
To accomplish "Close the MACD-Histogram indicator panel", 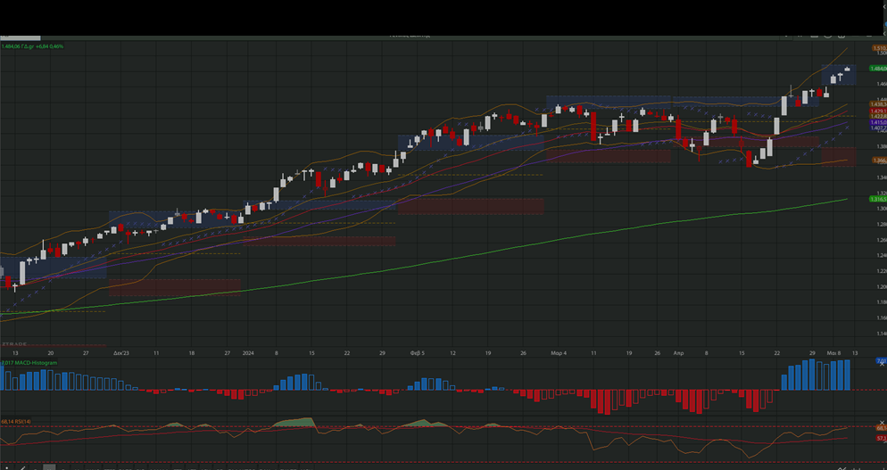I will 882,364.
